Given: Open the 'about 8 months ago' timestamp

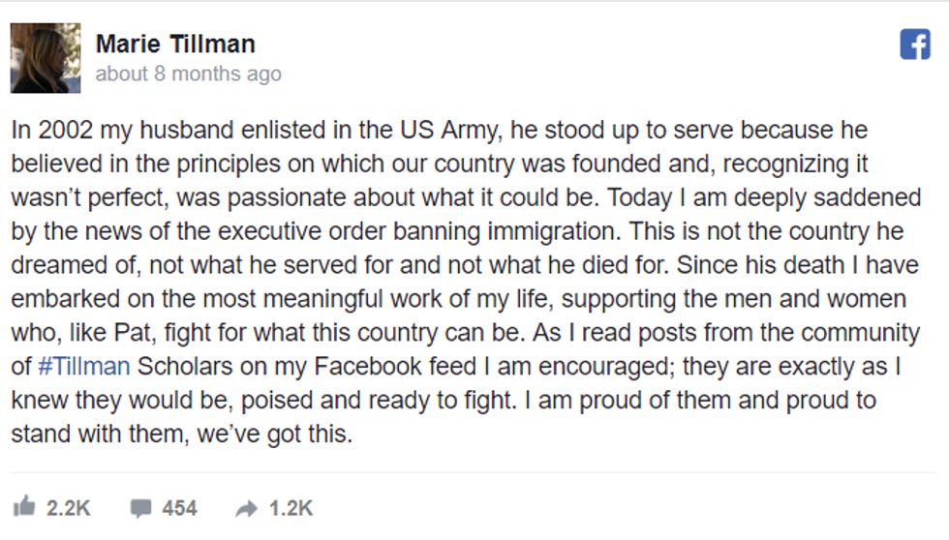Looking at the screenshot, I should [x=188, y=74].
